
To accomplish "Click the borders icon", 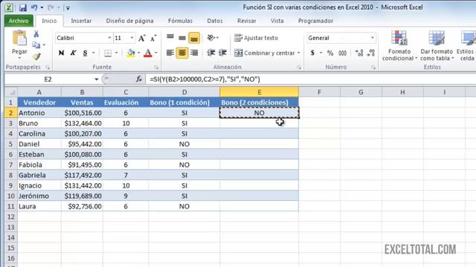I will tap(108, 53).
